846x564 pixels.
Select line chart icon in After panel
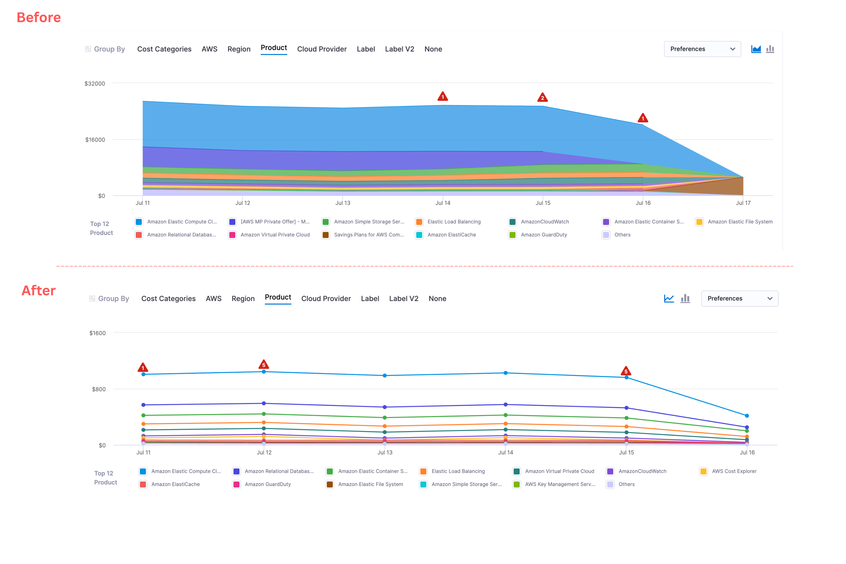pyautogui.click(x=669, y=299)
